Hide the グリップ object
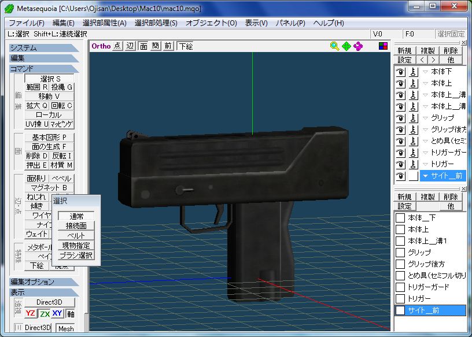 click(x=400, y=118)
